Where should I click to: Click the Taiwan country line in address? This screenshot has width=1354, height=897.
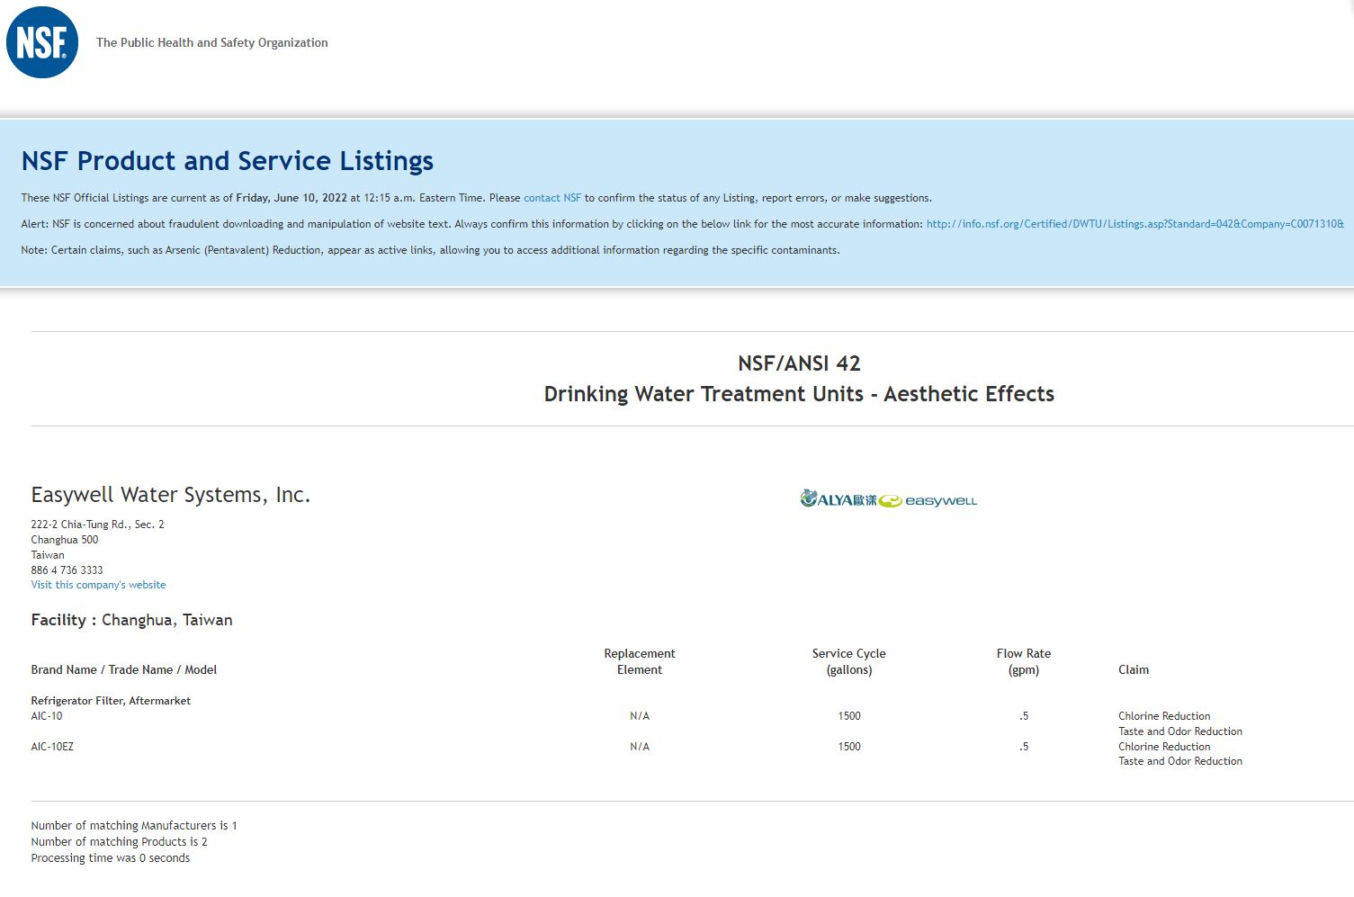[48, 555]
